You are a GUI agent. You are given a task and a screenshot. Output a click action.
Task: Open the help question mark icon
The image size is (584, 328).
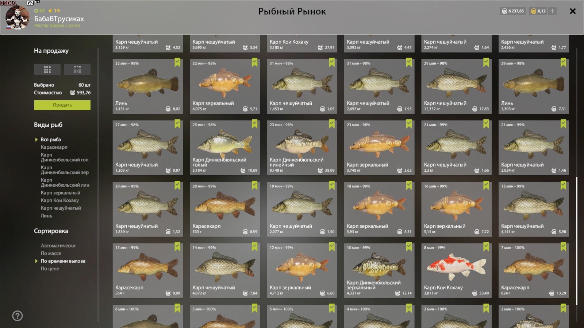click(x=18, y=316)
